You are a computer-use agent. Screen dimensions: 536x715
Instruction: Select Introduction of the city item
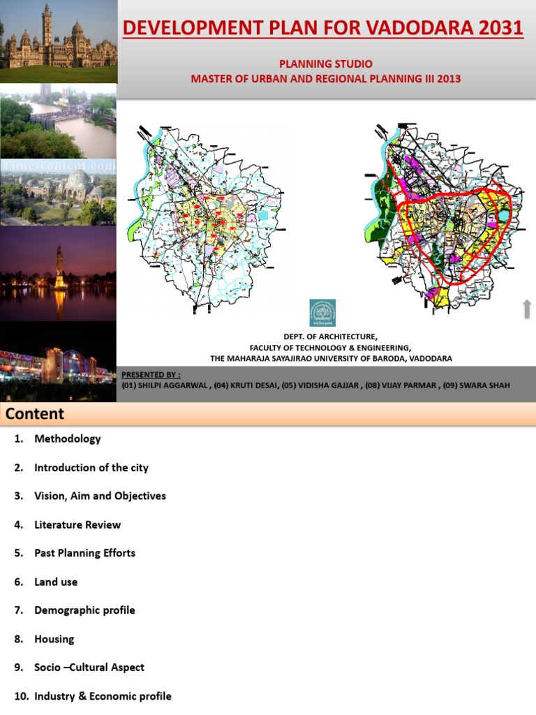coord(91,468)
